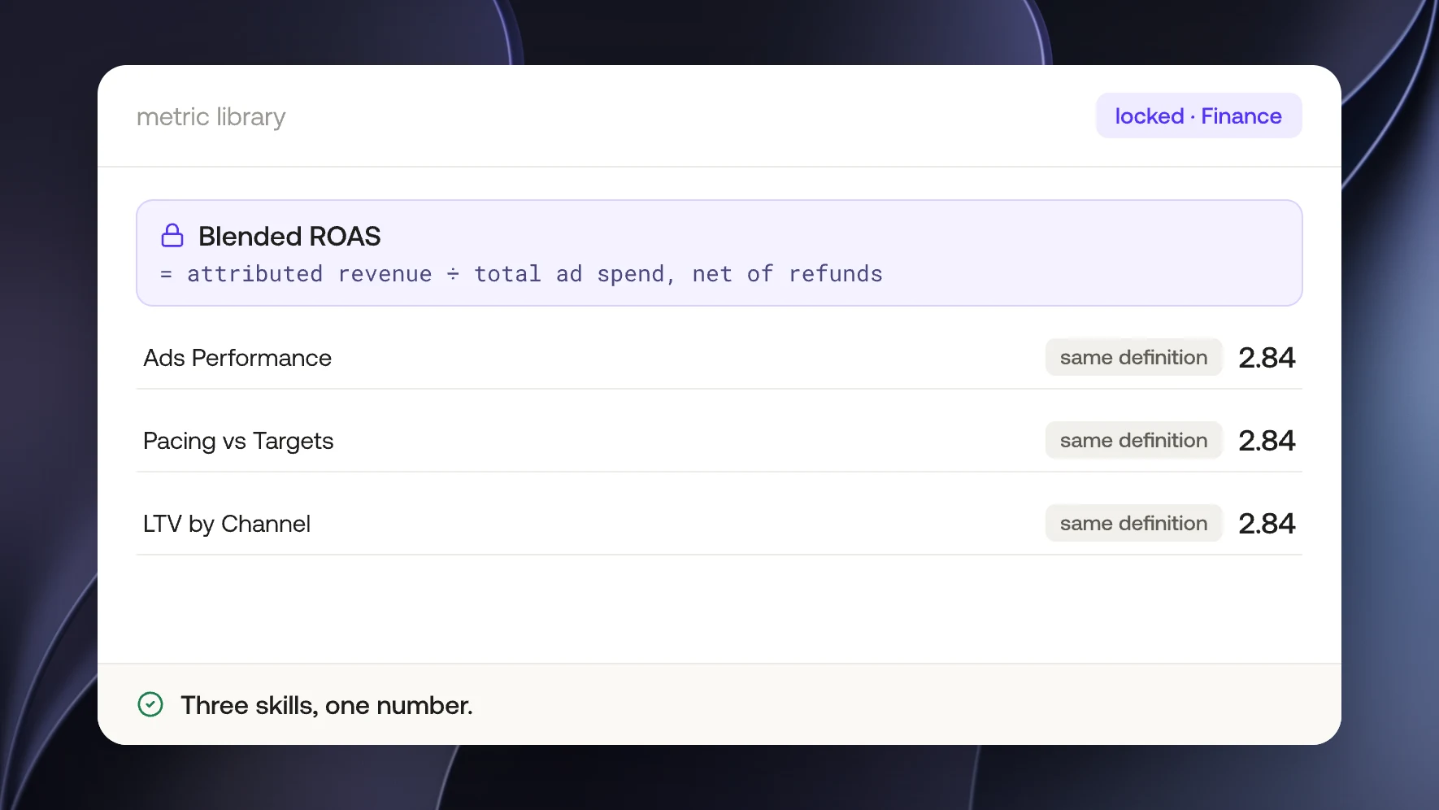Screen dimensions: 1439x810
Task: Click the 2.84 value for Ads Performance
Action: click(x=1267, y=358)
